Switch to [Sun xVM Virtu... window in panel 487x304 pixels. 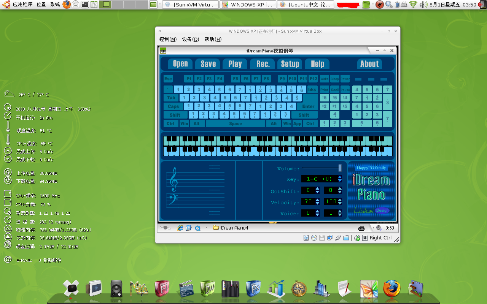pos(191,5)
